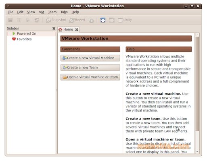The height and width of the screenshot is (161, 207).
Task: Click the Revert toolbar button
Action: point(77,20)
